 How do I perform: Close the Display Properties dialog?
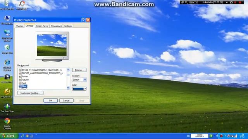point(88,20)
